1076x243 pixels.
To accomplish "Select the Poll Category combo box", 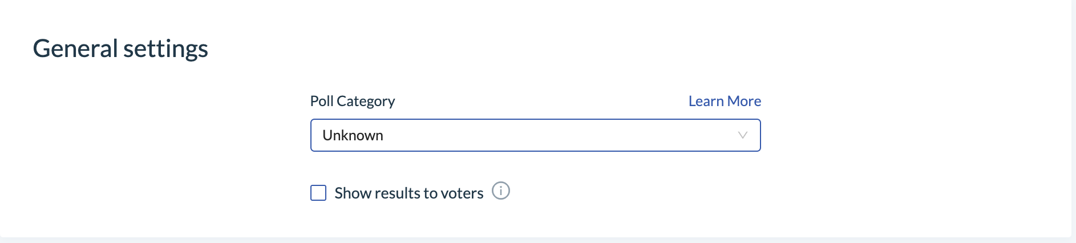I will [x=535, y=135].
